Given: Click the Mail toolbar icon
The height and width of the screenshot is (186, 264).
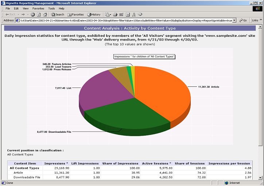Looking at the screenshot, I should (107, 15).
